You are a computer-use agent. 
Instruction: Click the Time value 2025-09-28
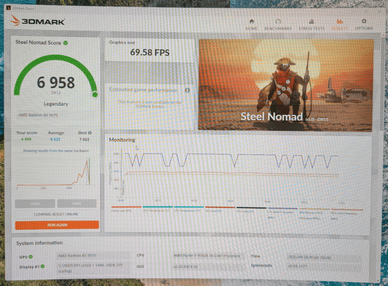pyautogui.click(x=309, y=257)
